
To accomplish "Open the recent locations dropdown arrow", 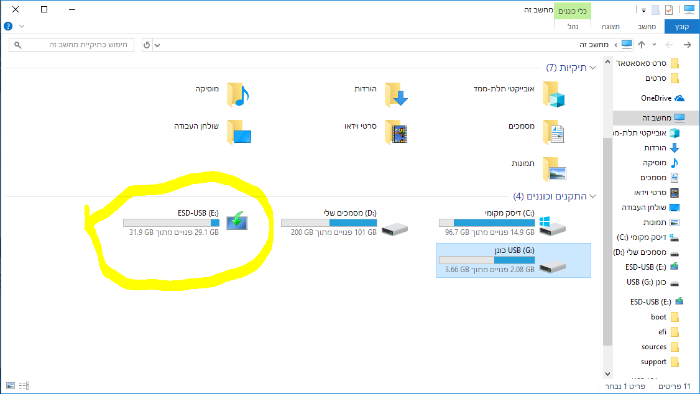I will click(x=655, y=45).
